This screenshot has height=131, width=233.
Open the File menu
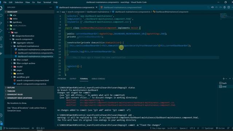coord(5,2)
